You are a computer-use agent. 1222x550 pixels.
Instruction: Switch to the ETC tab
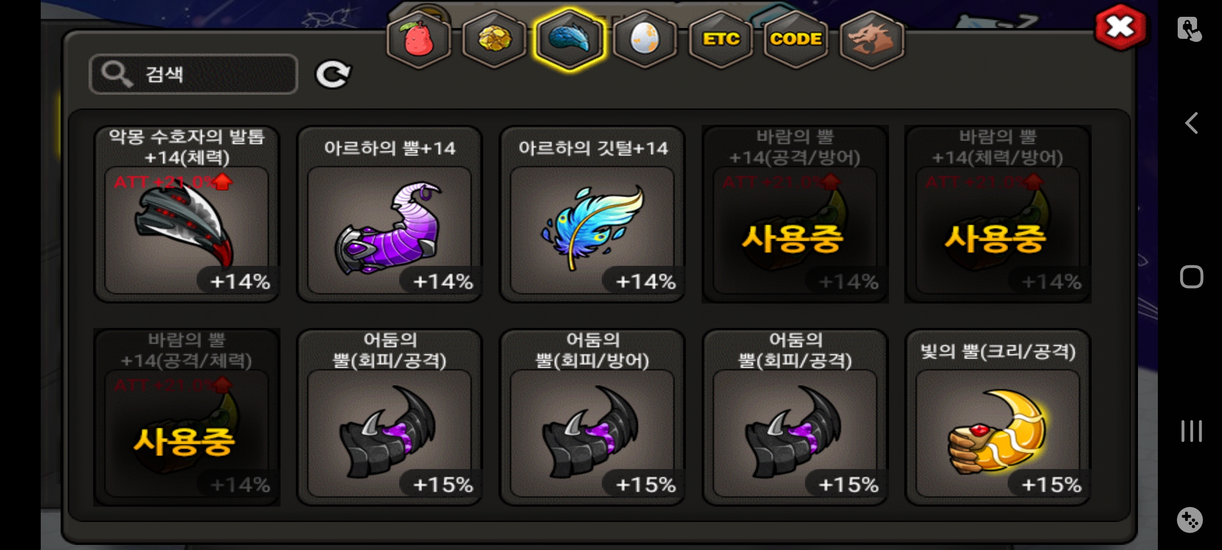pyautogui.click(x=720, y=40)
